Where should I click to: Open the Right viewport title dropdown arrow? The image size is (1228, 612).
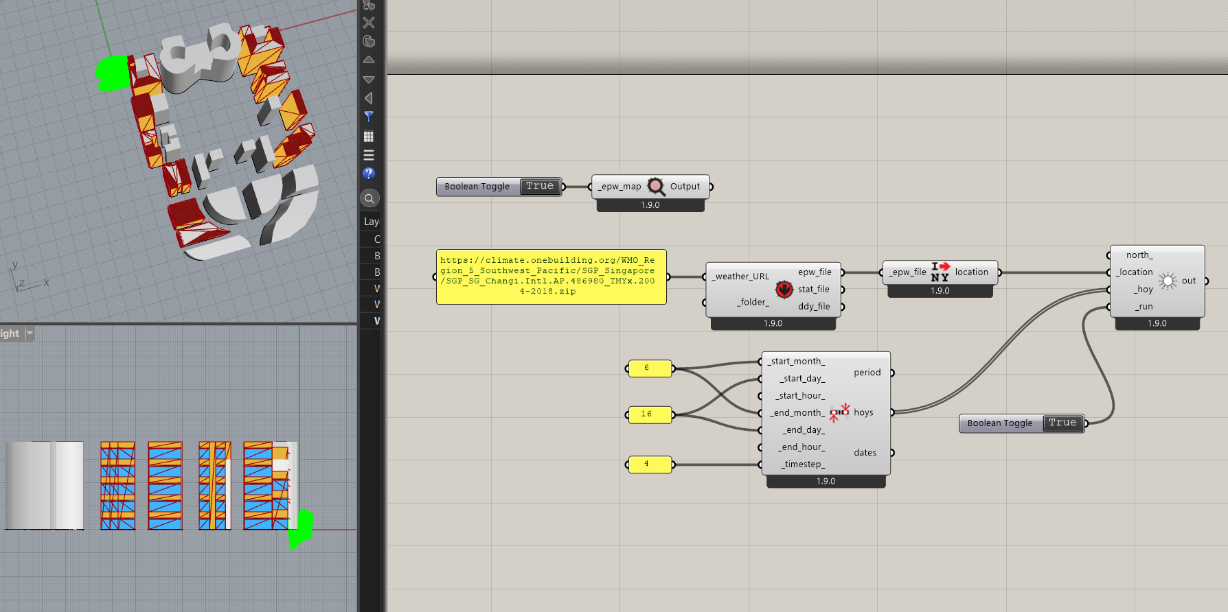pos(30,333)
